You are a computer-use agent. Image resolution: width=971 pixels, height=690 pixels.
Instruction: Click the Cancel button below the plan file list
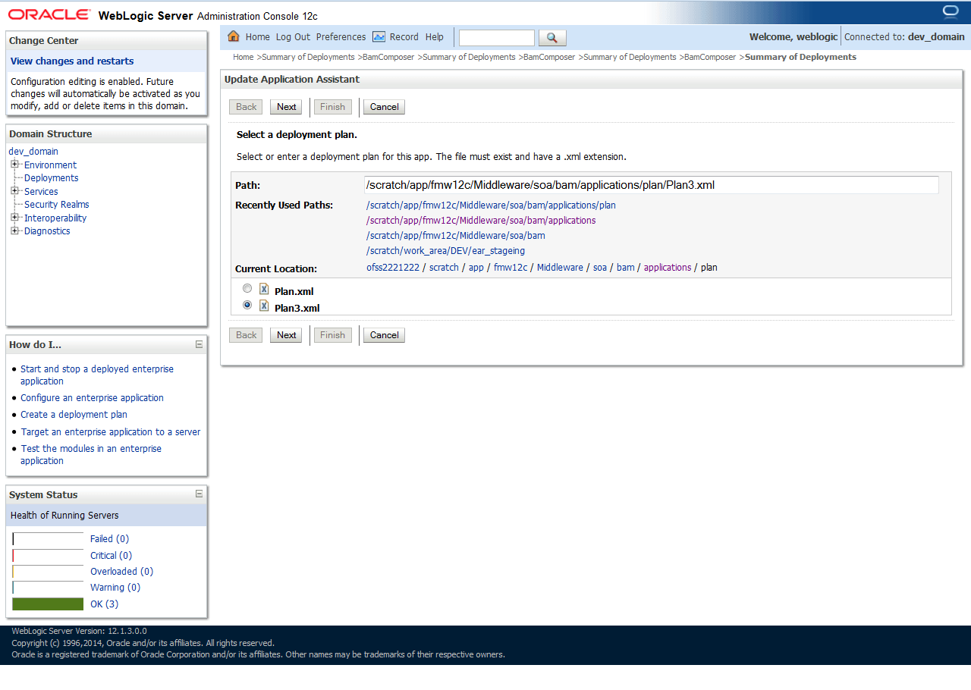tap(384, 335)
